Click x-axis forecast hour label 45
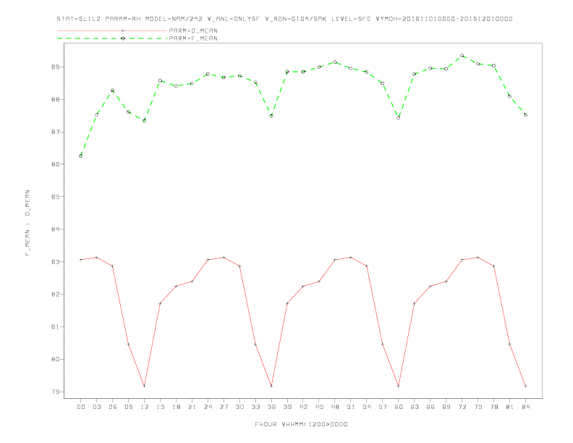Image resolution: width=573 pixels, height=443 pixels. [x=319, y=407]
